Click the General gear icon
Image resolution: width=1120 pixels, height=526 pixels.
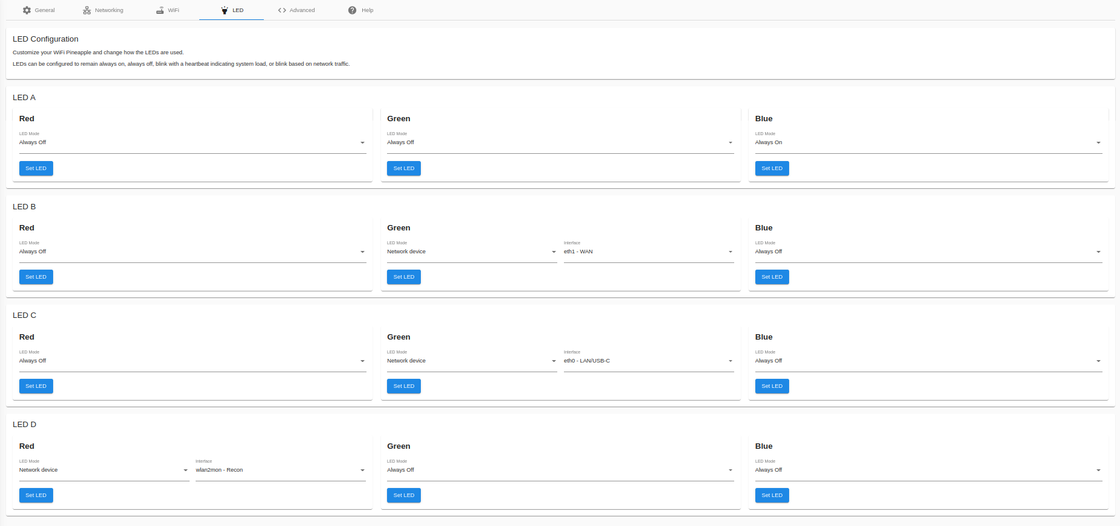pos(27,10)
